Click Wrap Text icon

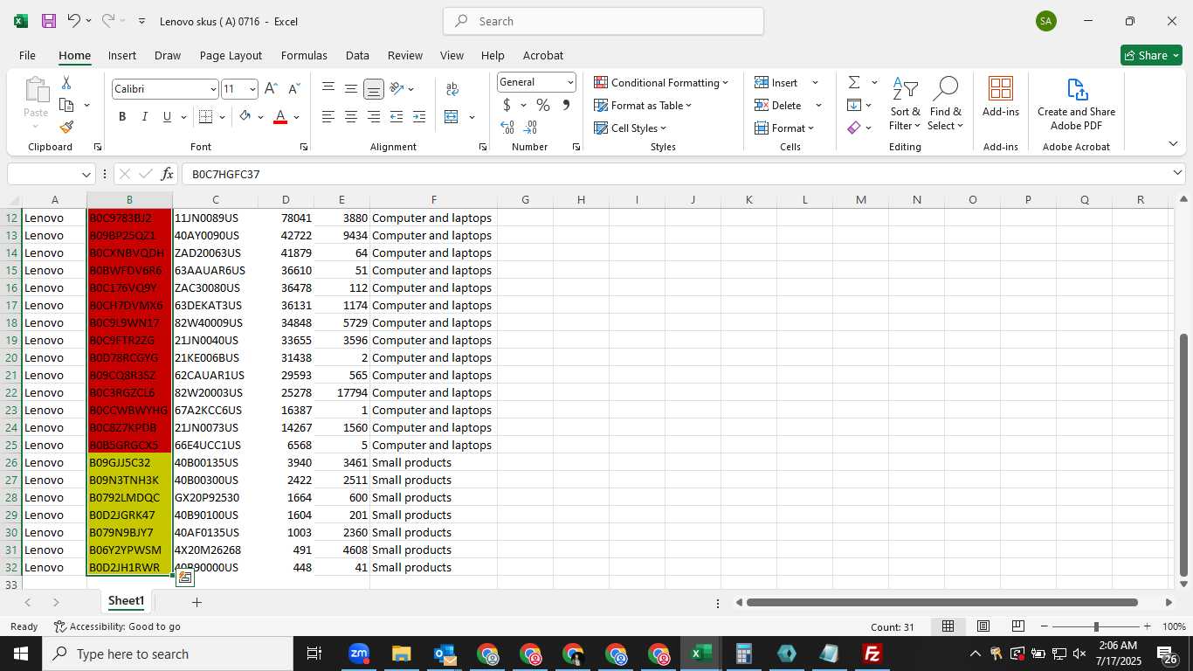point(452,89)
